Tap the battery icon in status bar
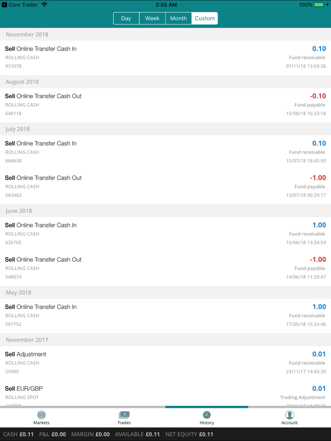The width and height of the screenshot is (331, 441). (319, 5)
